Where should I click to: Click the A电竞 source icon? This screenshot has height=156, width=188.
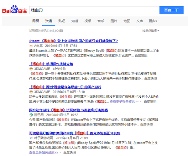pos(31,46)
